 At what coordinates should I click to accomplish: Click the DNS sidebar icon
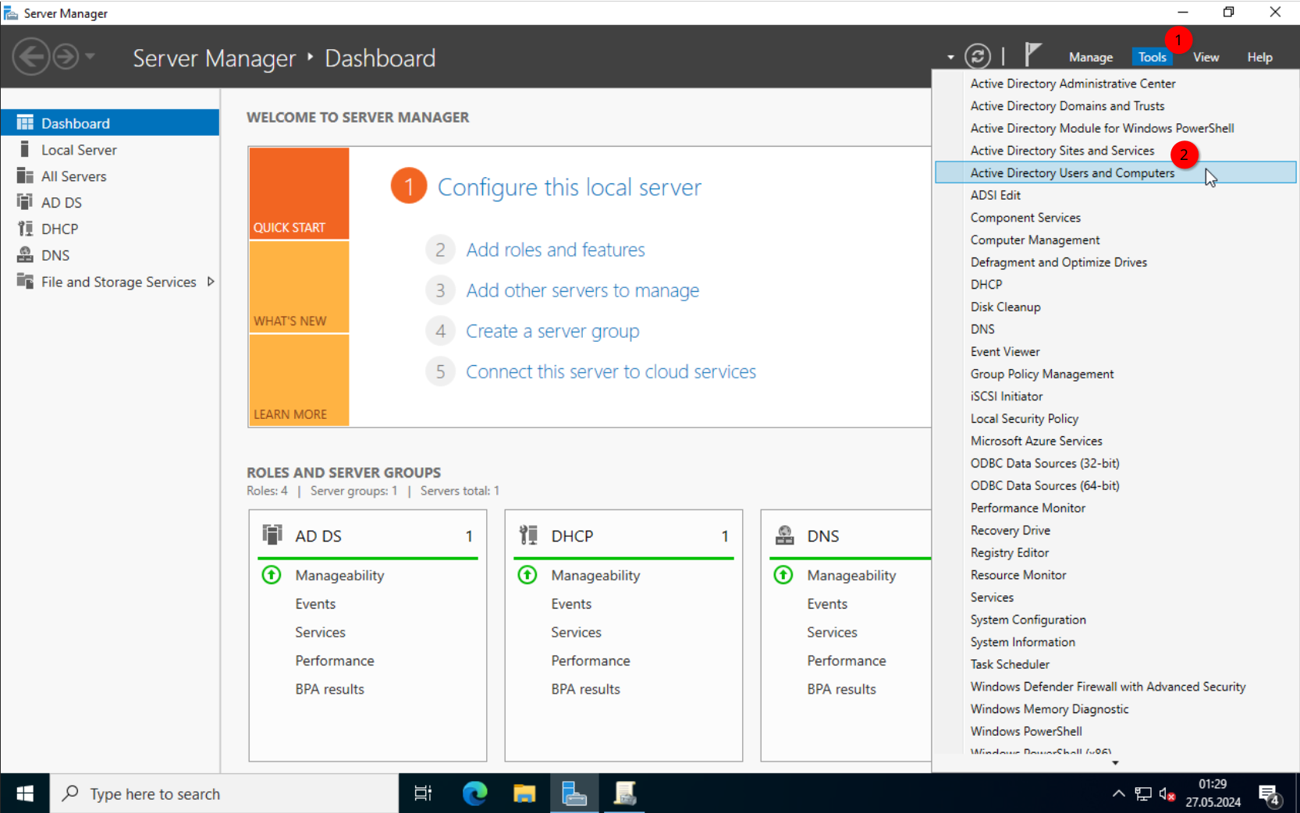click(x=25, y=255)
